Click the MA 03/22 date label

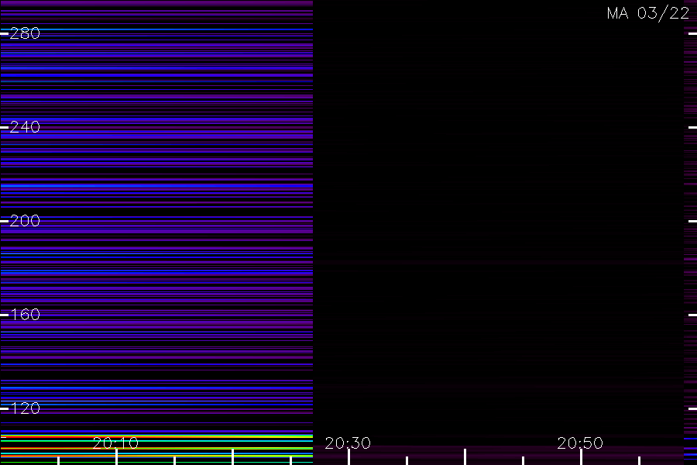648,13
